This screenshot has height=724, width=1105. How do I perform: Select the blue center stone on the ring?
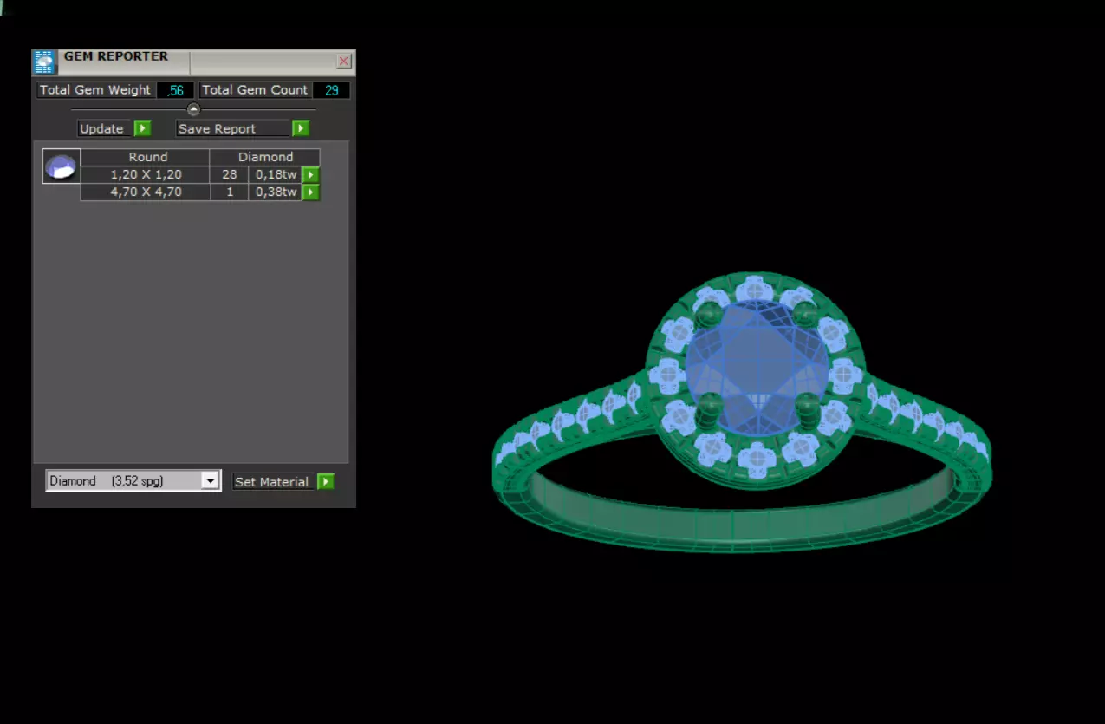pyautogui.click(x=757, y=367)
